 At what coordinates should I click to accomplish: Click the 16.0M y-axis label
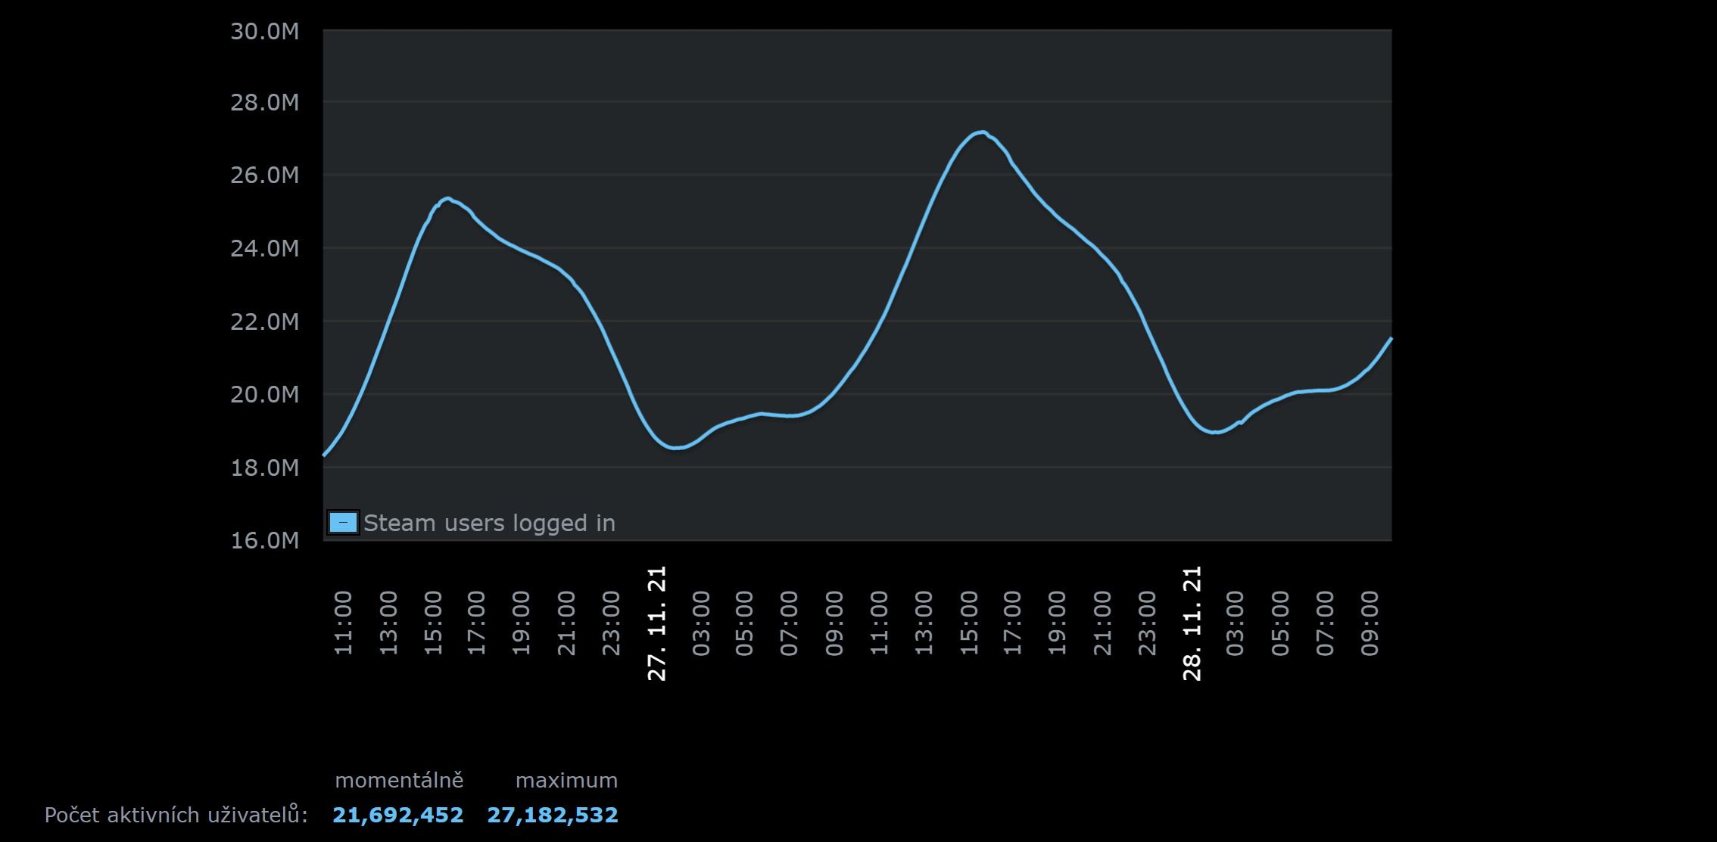click(264, 540)
